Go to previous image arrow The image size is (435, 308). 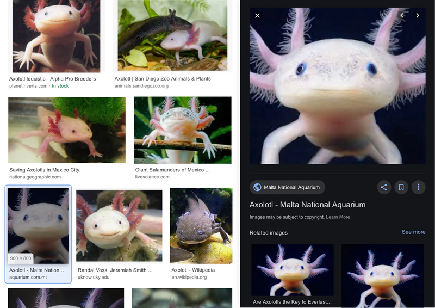click(x=402, y=16)
